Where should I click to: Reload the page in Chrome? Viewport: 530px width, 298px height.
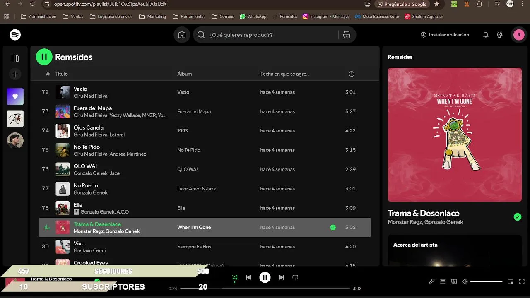(33, 4)
